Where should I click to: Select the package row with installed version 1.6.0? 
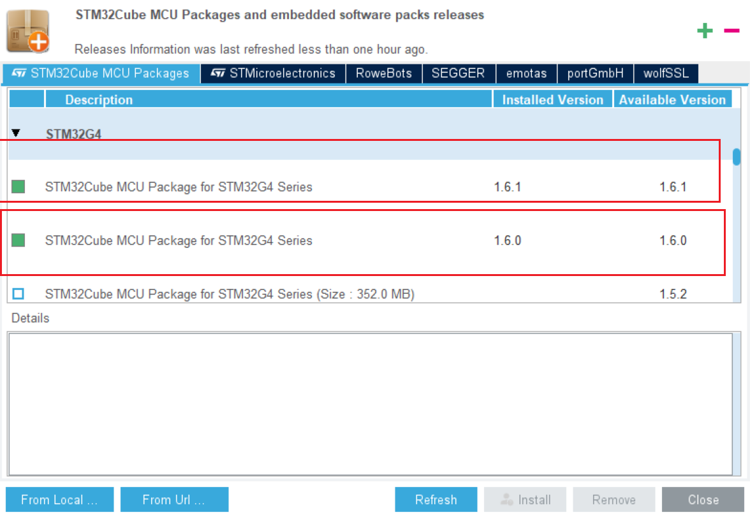pos(370,240)
